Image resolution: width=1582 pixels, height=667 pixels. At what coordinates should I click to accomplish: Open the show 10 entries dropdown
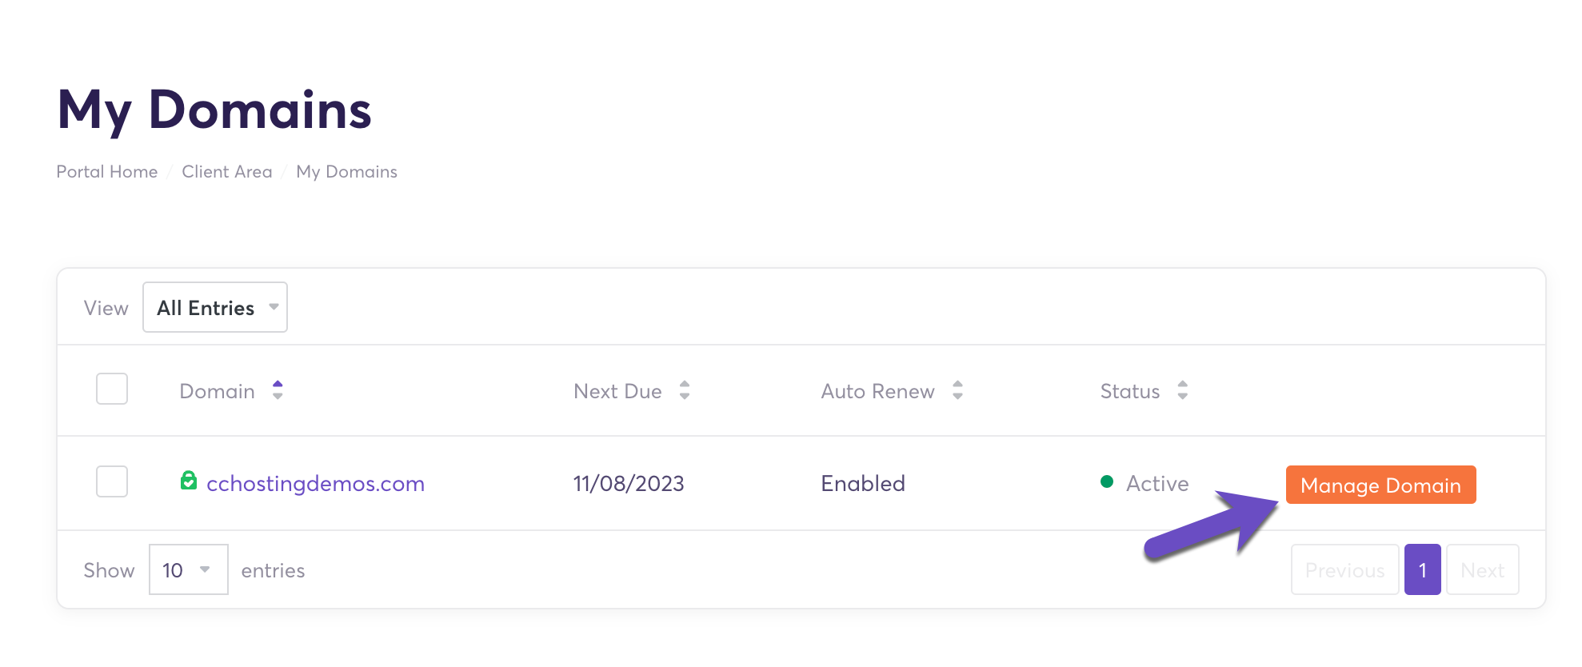[x=188, y=569]
